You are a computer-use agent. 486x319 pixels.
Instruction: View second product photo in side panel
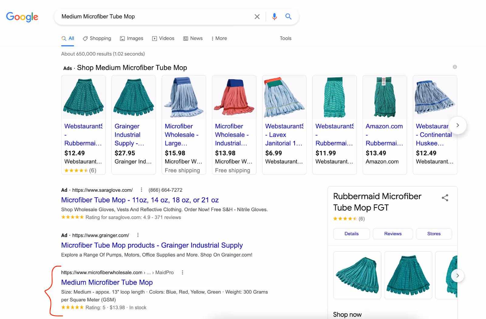[408, 275]
